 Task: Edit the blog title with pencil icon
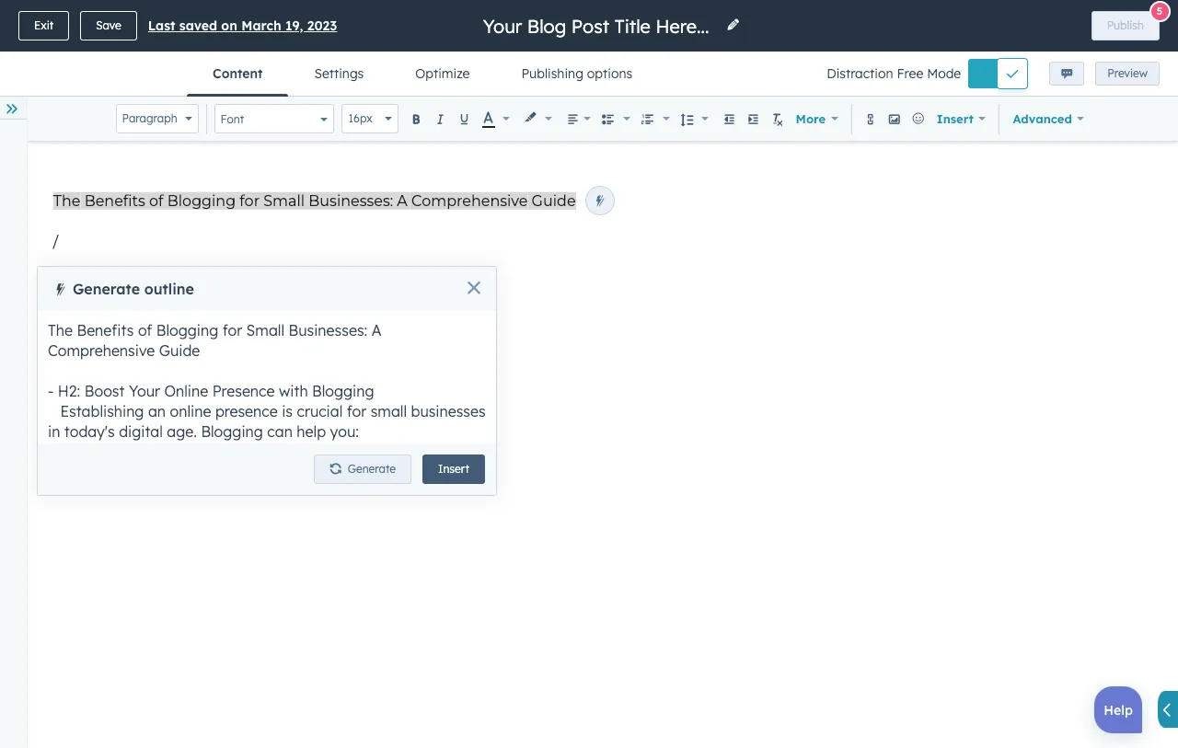pos(733,26)
